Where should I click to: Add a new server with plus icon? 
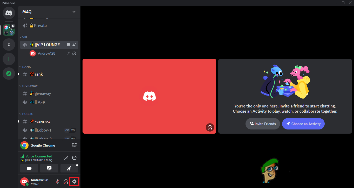coord(9,59)
